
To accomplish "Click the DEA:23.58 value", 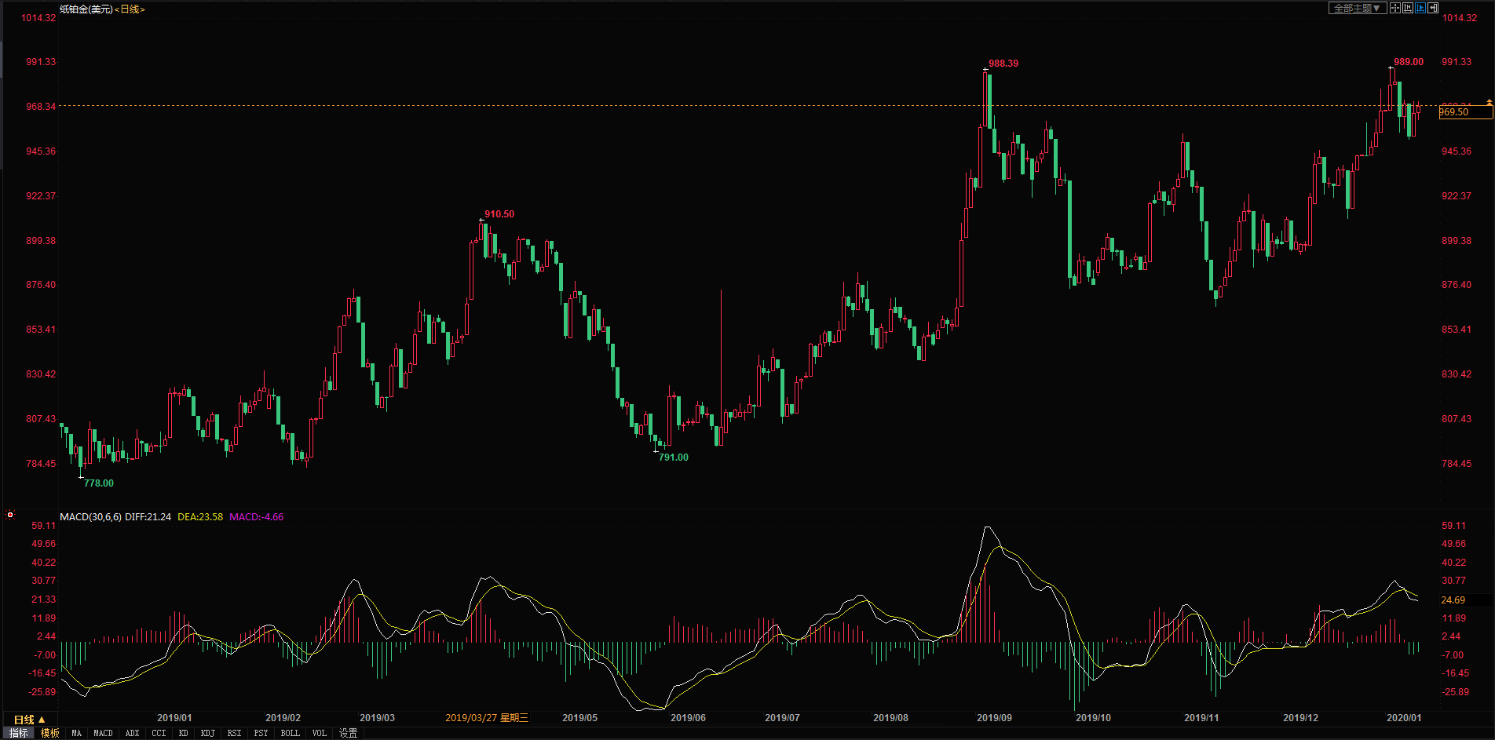I will pyautogui.click(x=200, y=517).
